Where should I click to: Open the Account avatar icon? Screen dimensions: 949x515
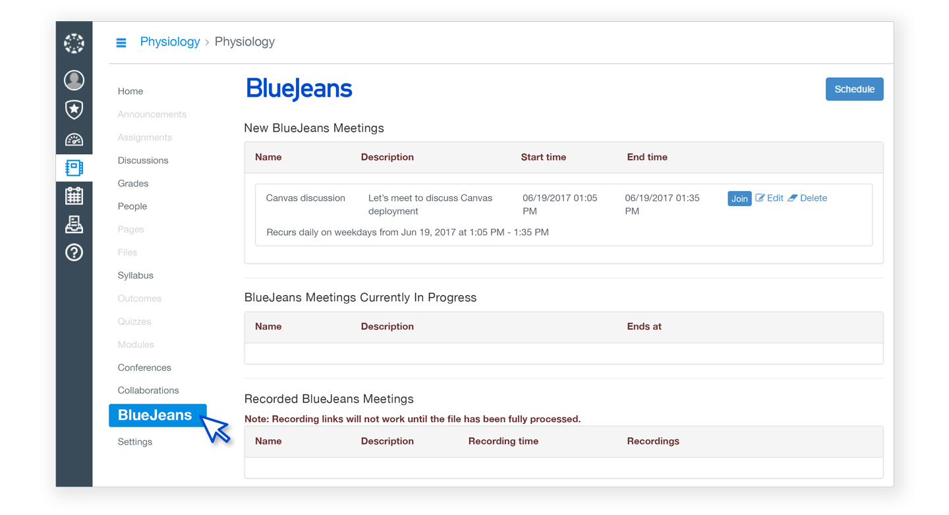click(74, 80)
